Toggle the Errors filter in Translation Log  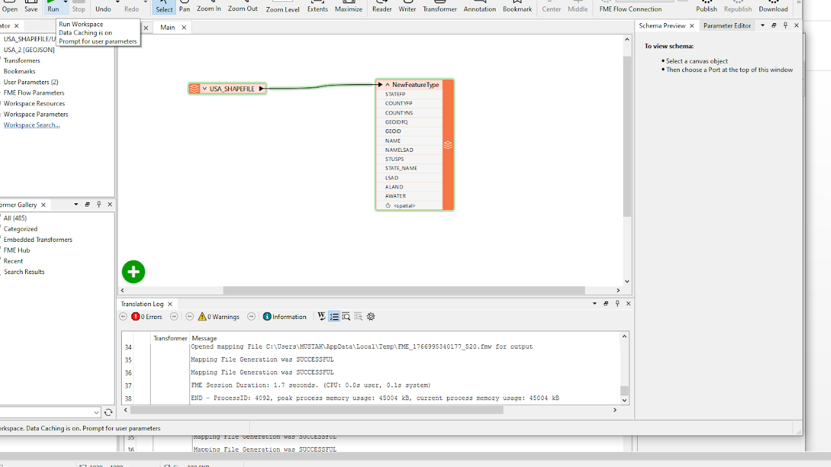pos(147,316)
